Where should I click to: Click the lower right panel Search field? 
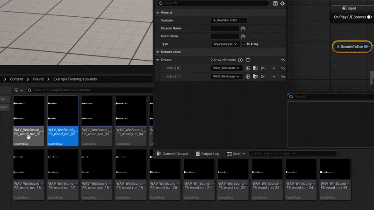tap(331, 97)
